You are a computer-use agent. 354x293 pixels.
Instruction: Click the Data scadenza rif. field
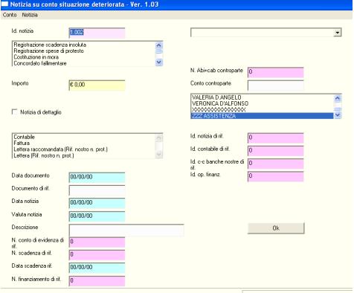97,268
